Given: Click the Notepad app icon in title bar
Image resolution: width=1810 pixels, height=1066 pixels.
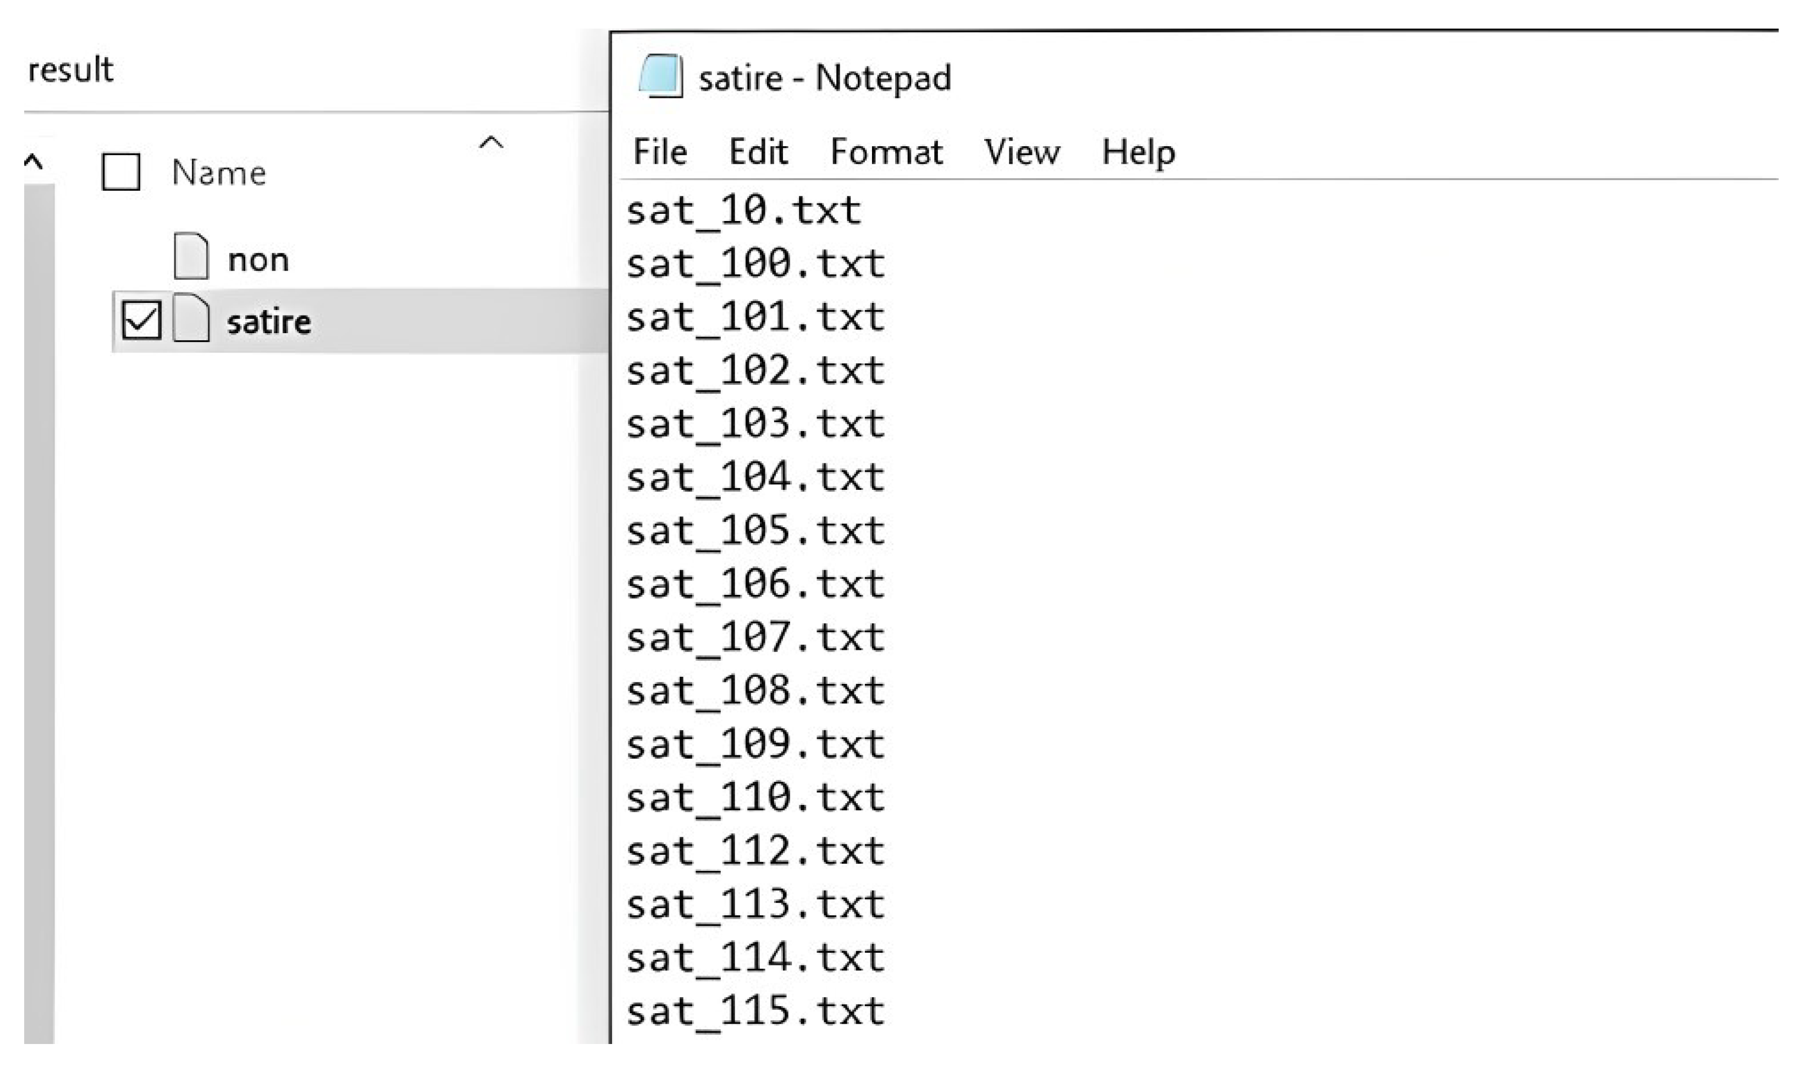Looking at the screenshot, I should 659,77.
